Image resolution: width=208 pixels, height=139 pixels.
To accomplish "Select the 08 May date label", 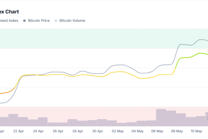I will (177, 131).
